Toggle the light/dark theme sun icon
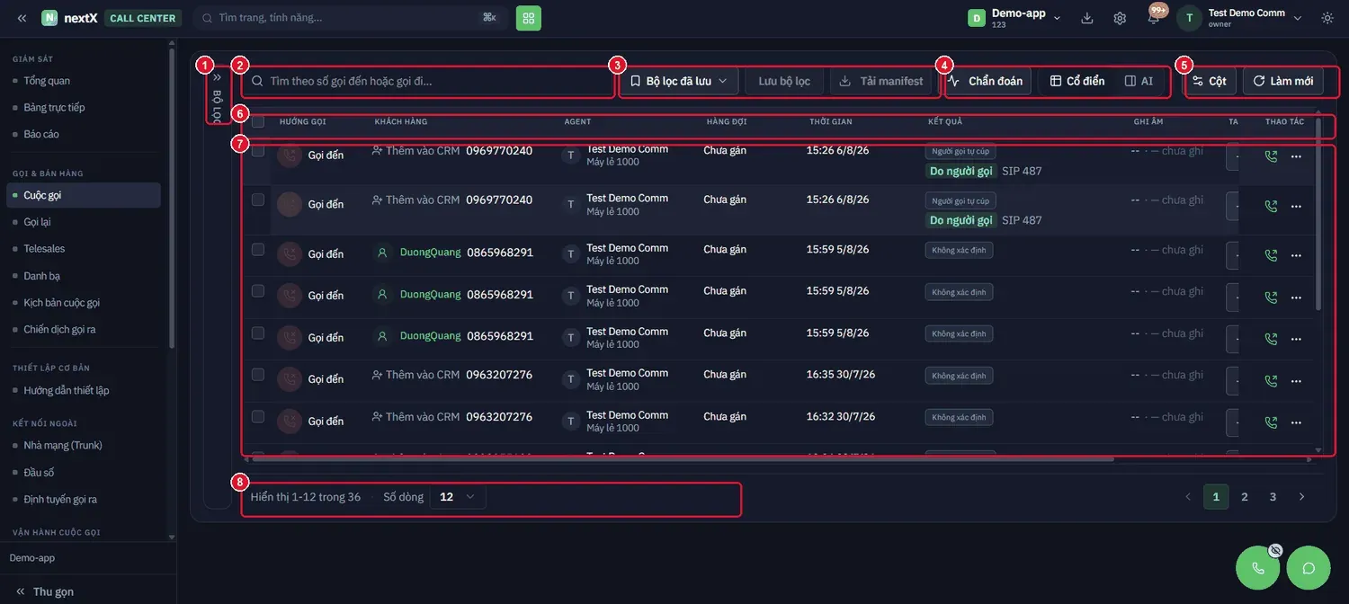The image size is (1349, 604). (x=1327, y=18)
